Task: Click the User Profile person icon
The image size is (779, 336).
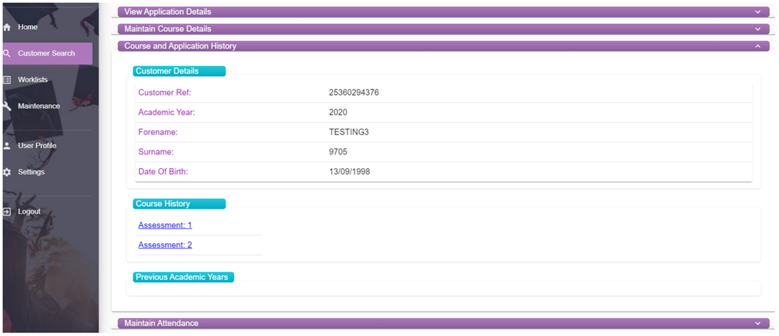Action: (x=7, y=146)
